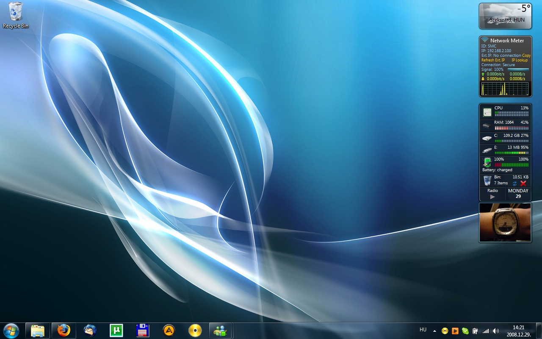Click the '7 Items' bin text
The width and height of the screenshot is (542, 339).
501,183
